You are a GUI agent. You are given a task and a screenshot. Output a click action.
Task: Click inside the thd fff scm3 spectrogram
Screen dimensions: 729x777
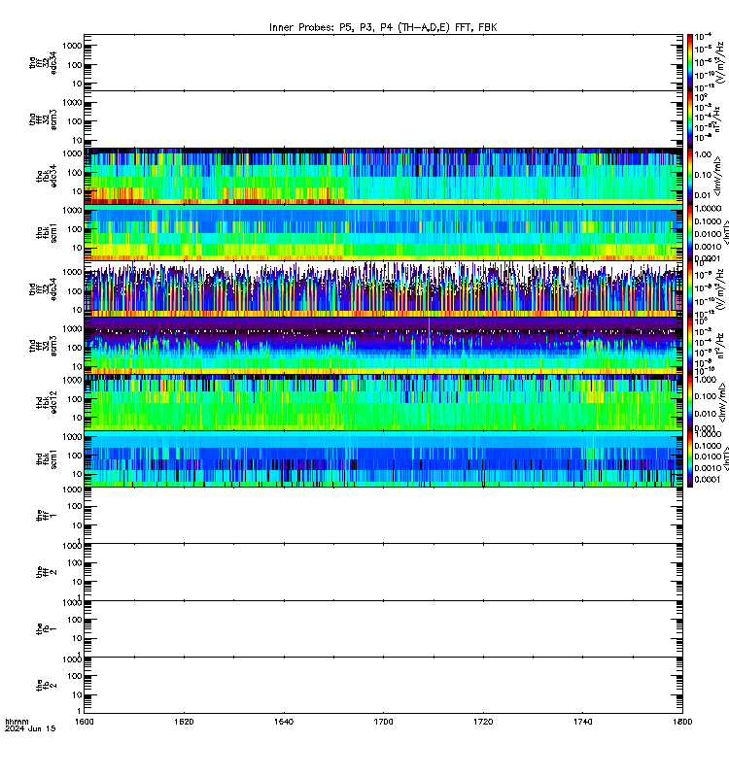(x=383, y=346)
